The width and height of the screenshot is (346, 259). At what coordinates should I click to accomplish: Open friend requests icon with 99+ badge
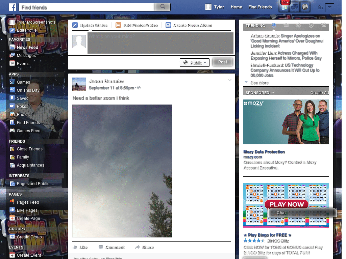pos(284,7)
